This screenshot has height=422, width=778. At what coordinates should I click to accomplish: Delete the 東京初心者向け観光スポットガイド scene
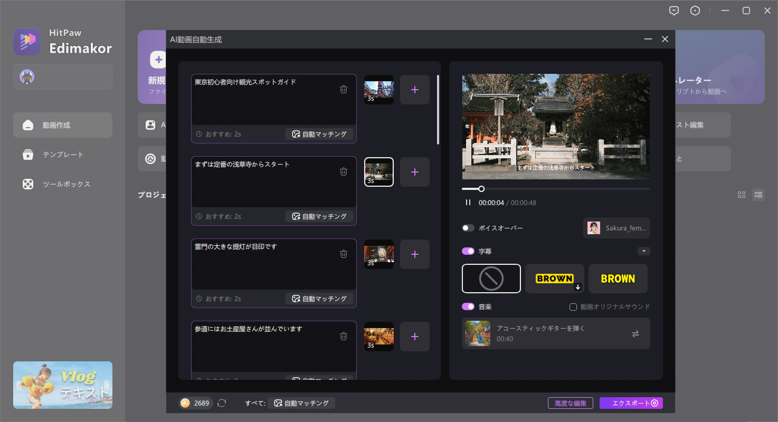click(344, 89)
